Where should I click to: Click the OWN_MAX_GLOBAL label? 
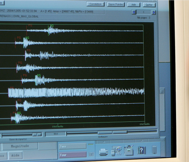26,16
